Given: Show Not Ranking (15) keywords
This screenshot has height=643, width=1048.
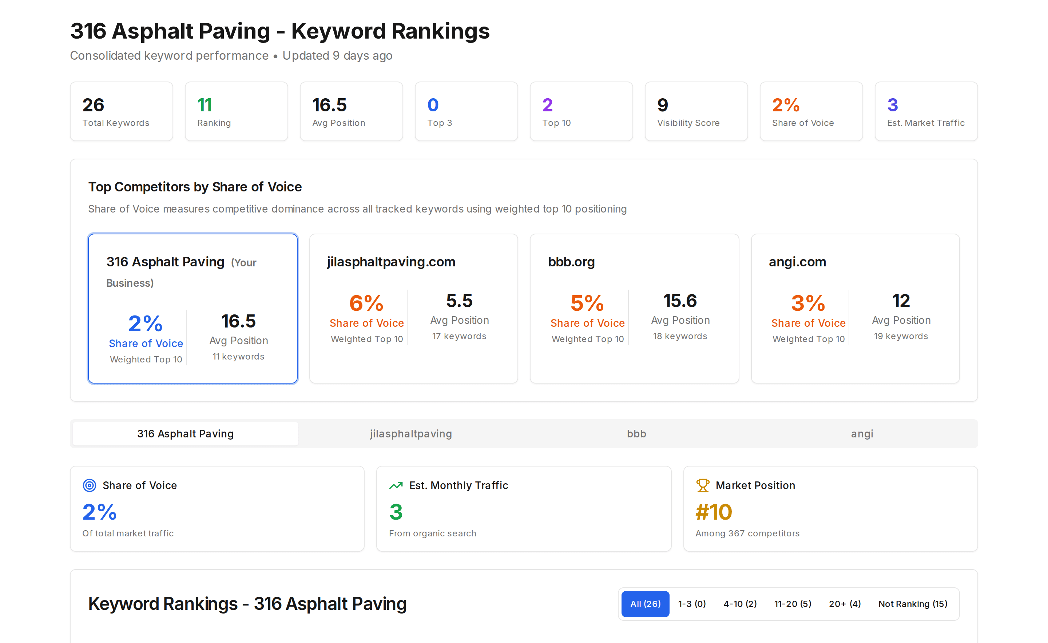Looking at the screenshot, I should point(913,604).
